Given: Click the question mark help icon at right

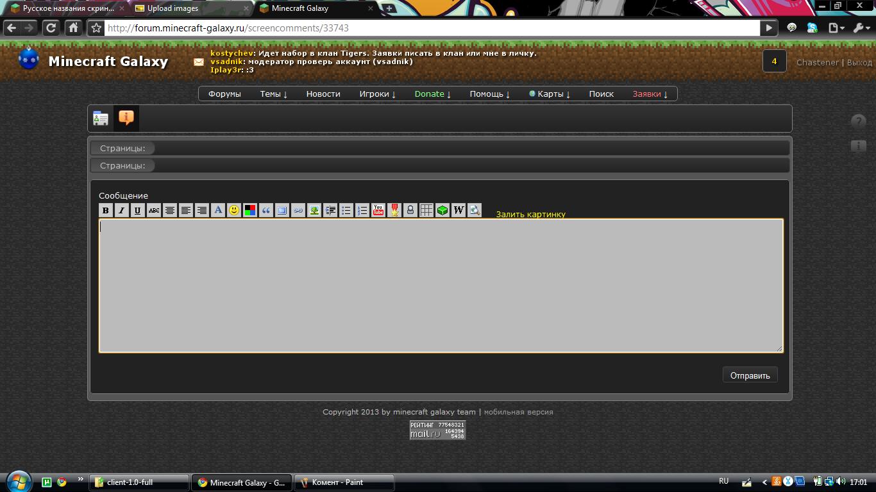Looking at the screenshot, I should [859, 120].
